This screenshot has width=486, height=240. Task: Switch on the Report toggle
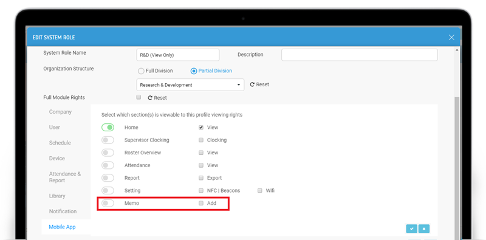[x=108, y=178]
